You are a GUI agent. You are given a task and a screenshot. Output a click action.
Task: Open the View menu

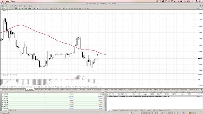[x=7, y=6]
